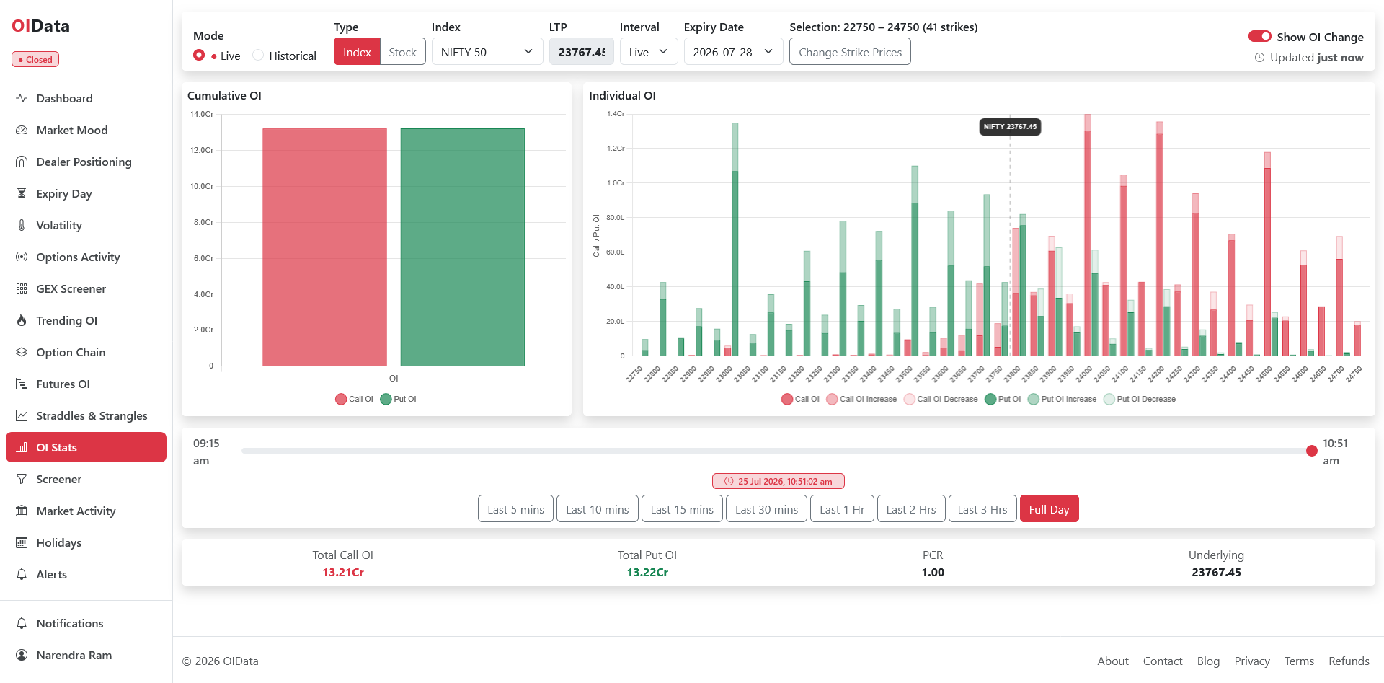This screenshot has width=1384, height=683.
Task: Click the red Call OI cumulative bar
Action: coord(324,247)
